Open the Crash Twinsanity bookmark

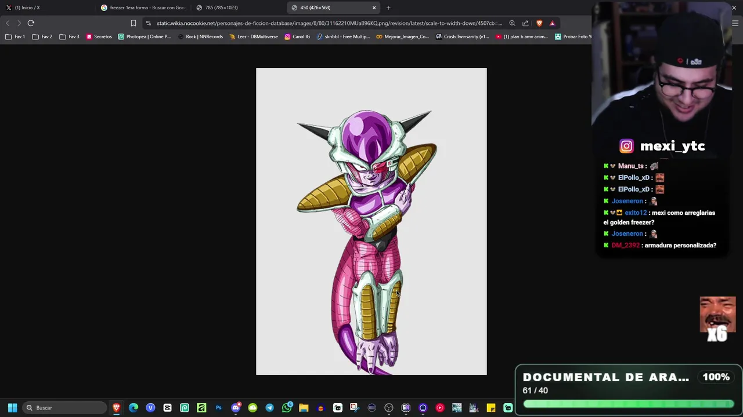coord(463,36)
